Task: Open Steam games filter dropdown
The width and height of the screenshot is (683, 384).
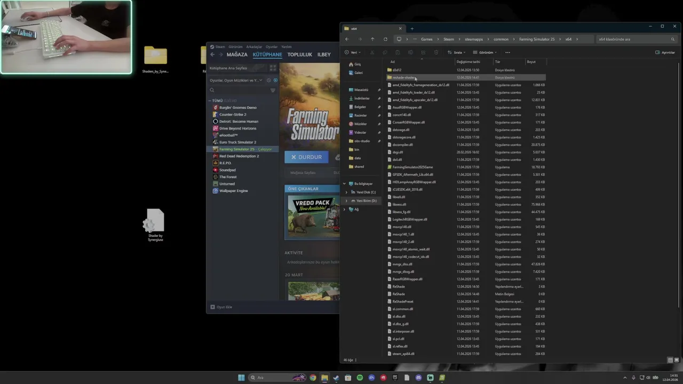Action: coord(236,80)
